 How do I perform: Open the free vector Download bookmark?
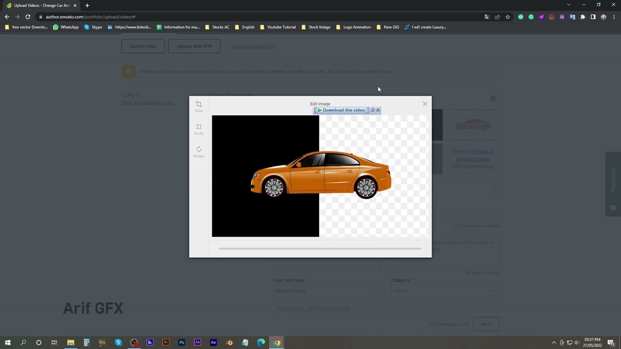(26, 27)
